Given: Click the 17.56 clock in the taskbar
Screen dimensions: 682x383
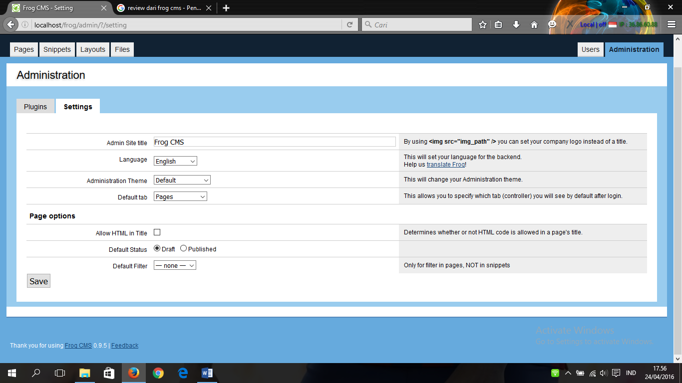Looking at the screenshot, I should (660, 369).
